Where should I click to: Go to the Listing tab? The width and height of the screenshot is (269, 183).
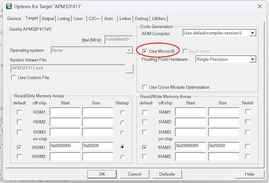pos(64,19)
